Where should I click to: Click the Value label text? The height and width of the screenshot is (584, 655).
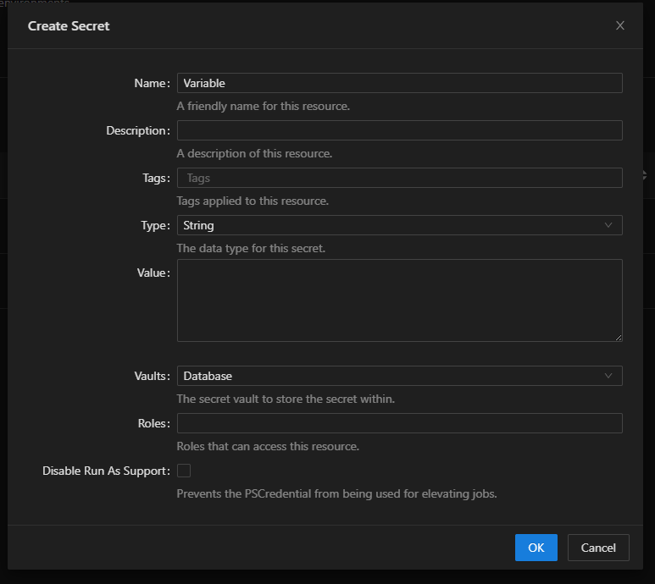coord(153,273)
